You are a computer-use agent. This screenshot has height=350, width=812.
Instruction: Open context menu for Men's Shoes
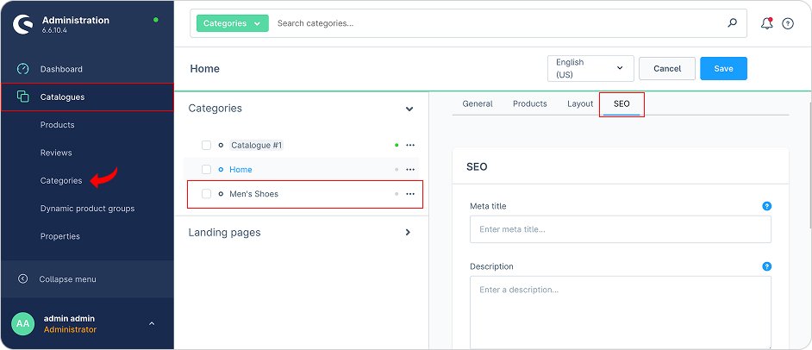coord(410,194)
